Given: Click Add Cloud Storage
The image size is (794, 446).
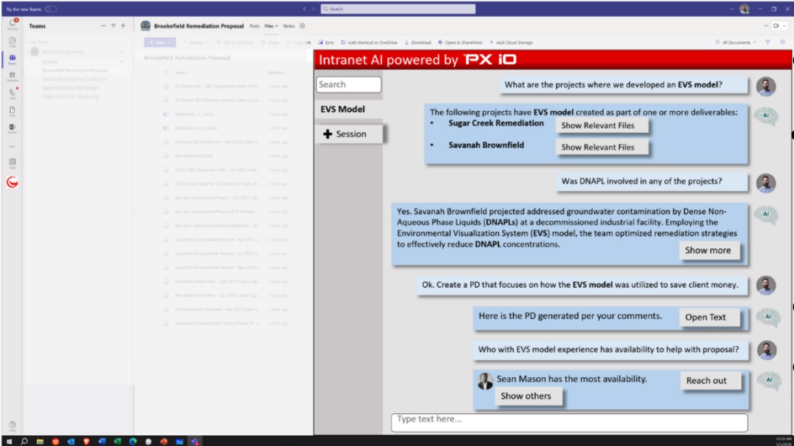Looking at the screenshot, I should tap(511, 43).
